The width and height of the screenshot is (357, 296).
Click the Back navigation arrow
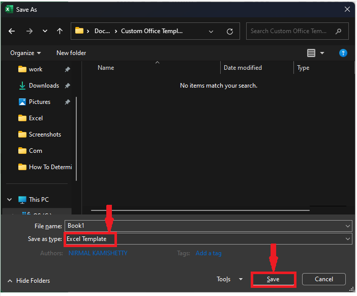pyautogui.click(x=12, y=31)
